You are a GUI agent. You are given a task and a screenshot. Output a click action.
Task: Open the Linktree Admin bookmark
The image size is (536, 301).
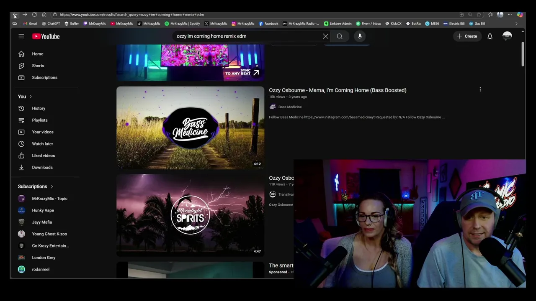[x=338, y=24]
